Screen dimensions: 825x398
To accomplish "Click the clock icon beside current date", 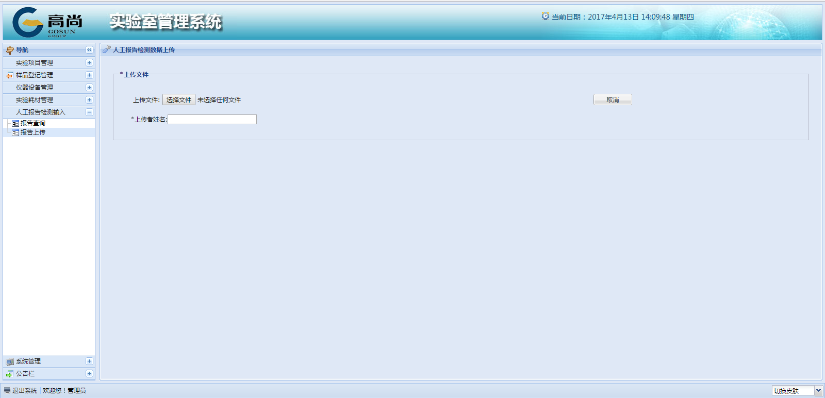I will pos(545,16).
